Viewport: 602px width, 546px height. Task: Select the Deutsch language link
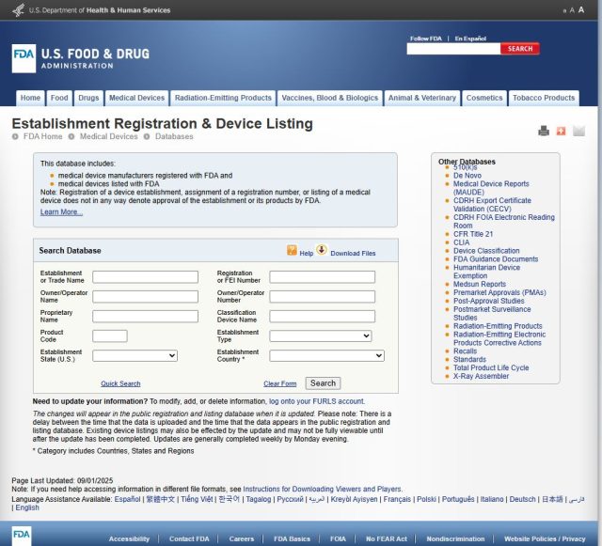point(522,499)
